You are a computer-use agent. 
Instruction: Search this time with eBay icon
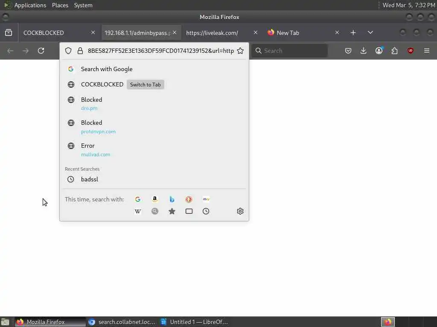206,199
